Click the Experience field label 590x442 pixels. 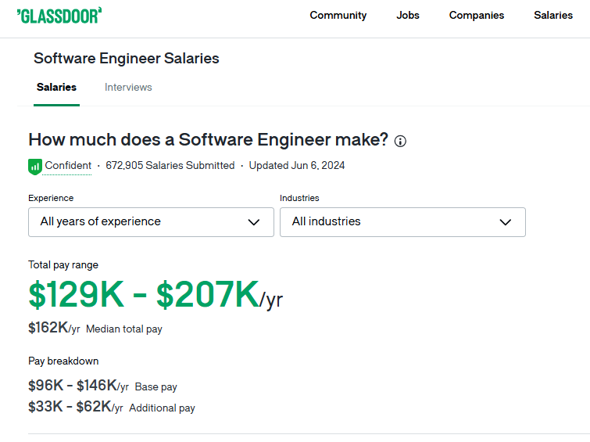pos(51,198)
